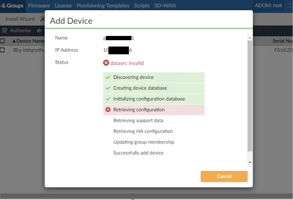Viewport: 293px width, 200px height.
Task: Open the SD-WAN tab
Action: [x=165, y=5]
